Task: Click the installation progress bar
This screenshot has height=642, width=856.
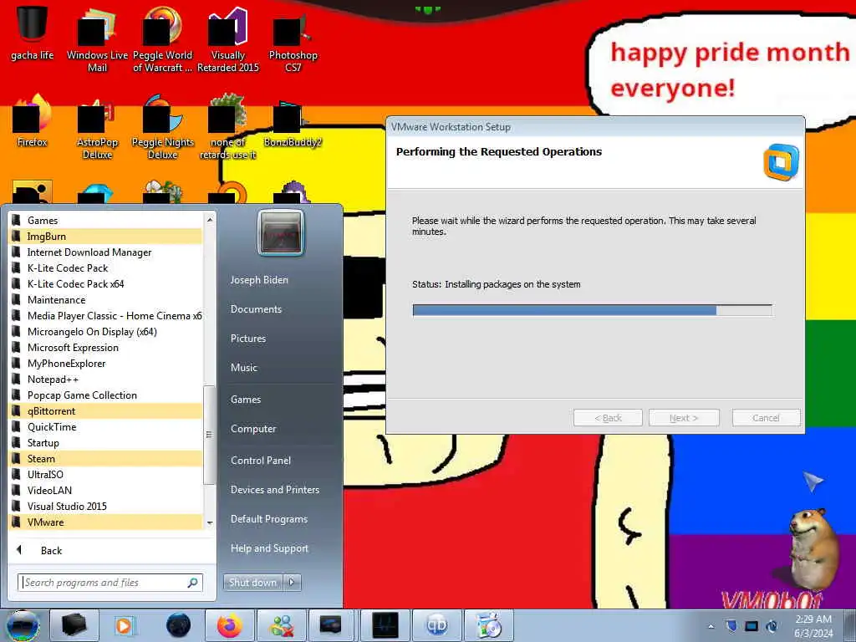Action: tap(593, 311)
